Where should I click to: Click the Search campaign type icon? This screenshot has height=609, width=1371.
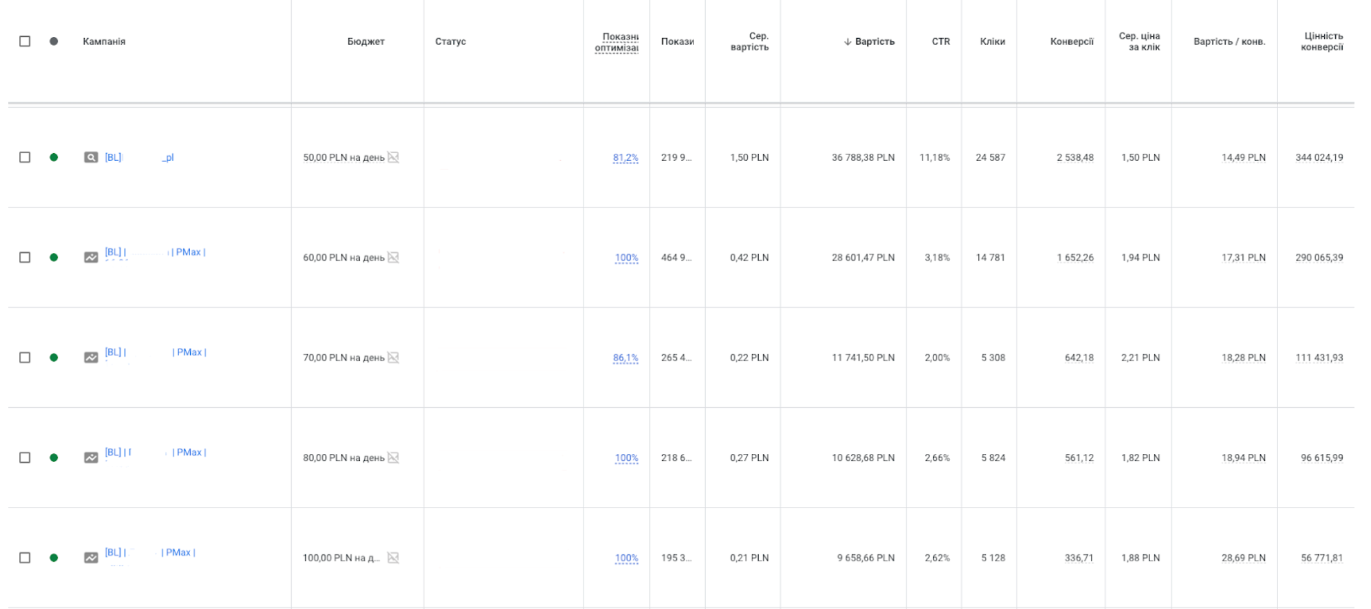click(x=90, y=157)
